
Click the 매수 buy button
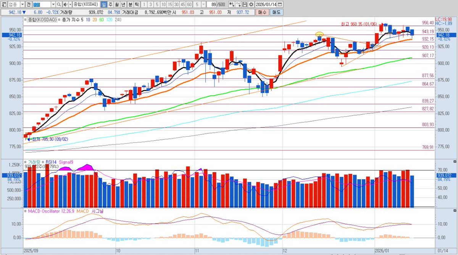[x=262, y=12]
